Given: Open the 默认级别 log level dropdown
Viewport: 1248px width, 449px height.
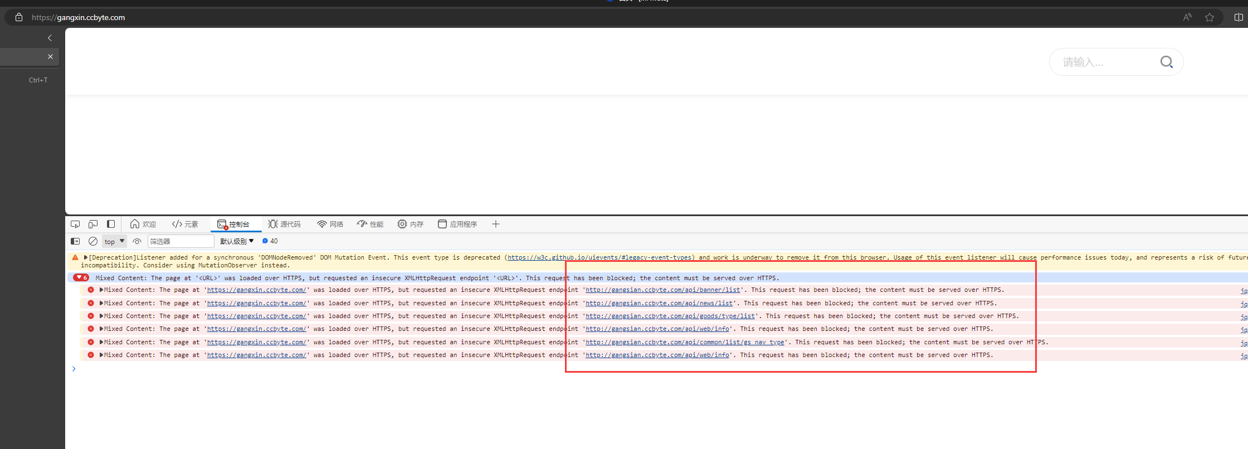Looking at the screenshot, I should [237, 241].
